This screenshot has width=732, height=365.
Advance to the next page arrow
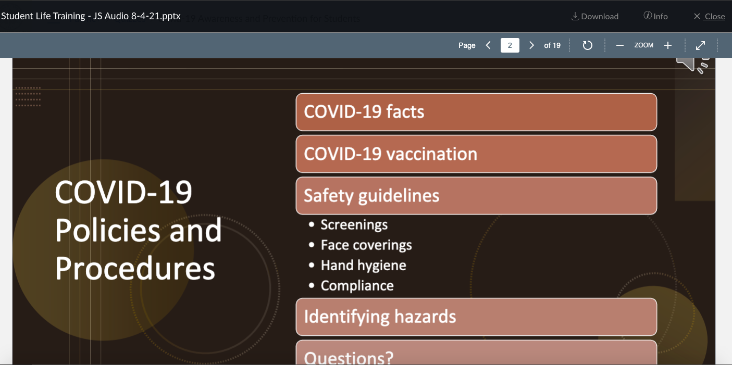531,45
